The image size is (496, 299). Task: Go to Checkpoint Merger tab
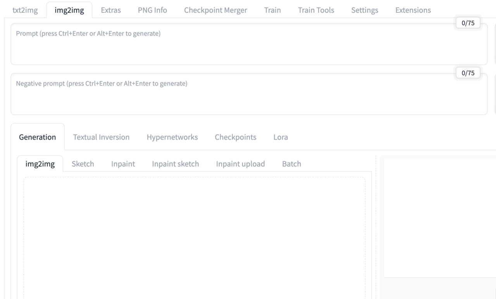click(215, 10)
